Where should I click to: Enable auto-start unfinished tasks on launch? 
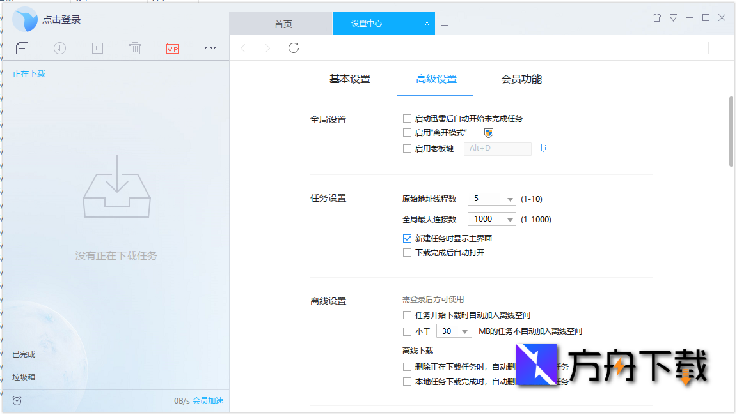[x=407, y=118]
